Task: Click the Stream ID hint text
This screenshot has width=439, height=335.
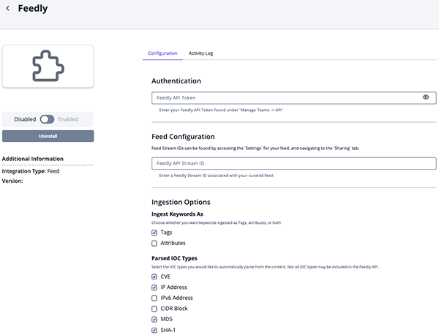Action: 217,176
